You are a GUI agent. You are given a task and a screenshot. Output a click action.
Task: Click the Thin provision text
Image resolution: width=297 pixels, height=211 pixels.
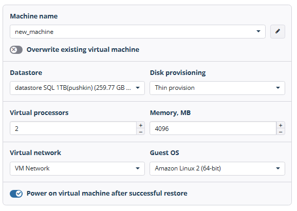175,88
